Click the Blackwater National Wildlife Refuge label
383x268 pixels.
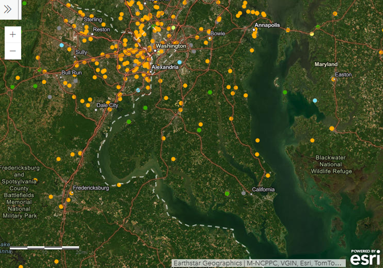coord(331,165)
